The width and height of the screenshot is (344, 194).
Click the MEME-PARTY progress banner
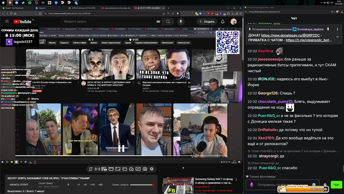(x=303, y=188)
